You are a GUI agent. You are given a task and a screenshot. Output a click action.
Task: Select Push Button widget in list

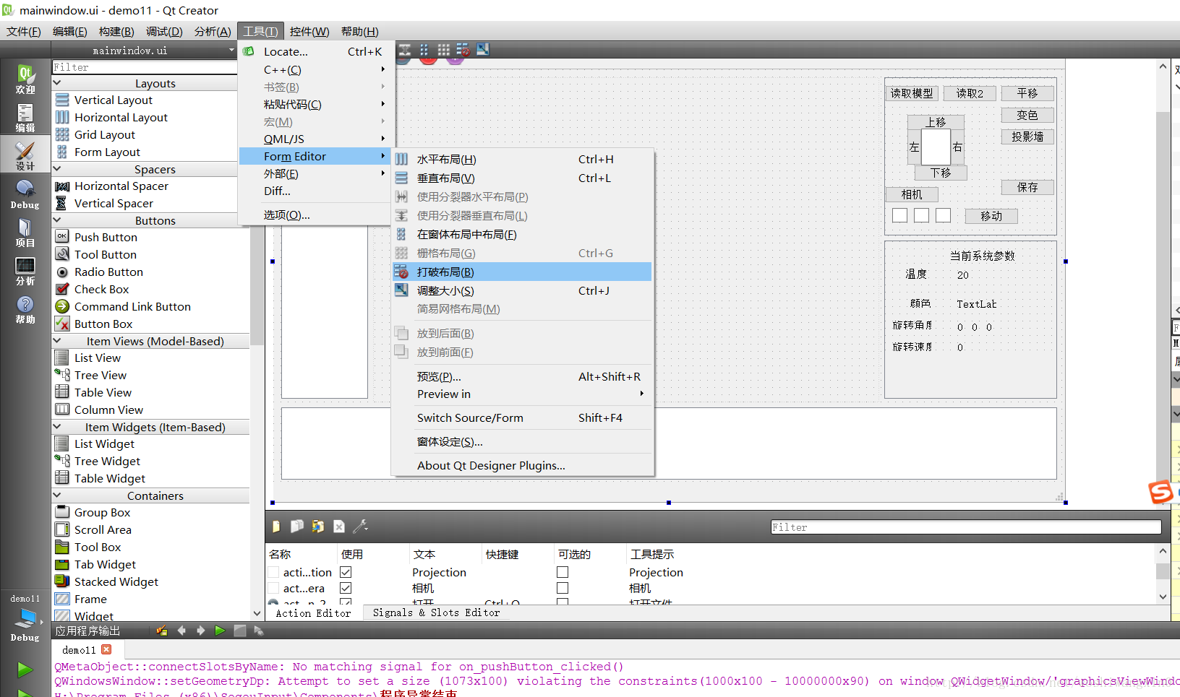click(106, 237)
